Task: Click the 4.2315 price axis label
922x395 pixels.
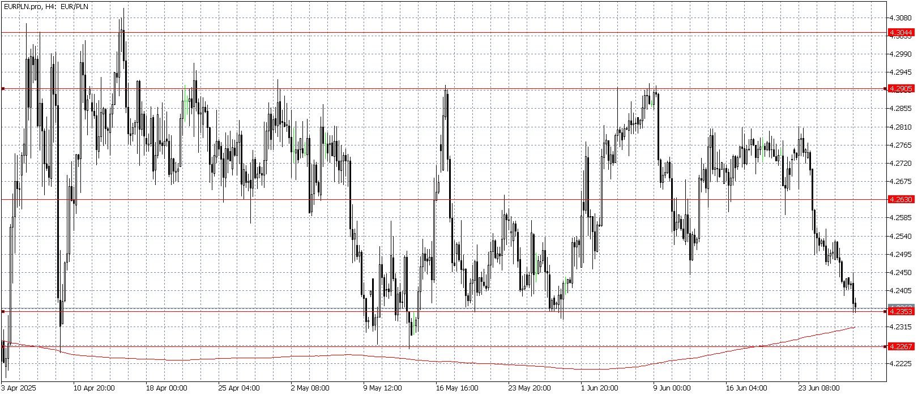Action: tap(900, 327)
